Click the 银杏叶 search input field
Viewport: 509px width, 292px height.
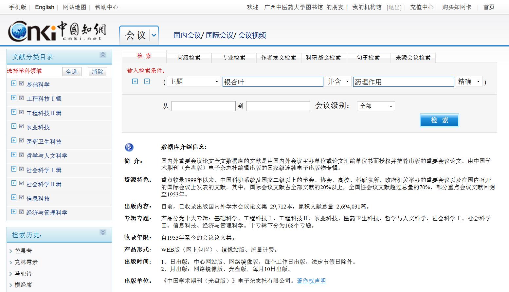coord(273,82)
